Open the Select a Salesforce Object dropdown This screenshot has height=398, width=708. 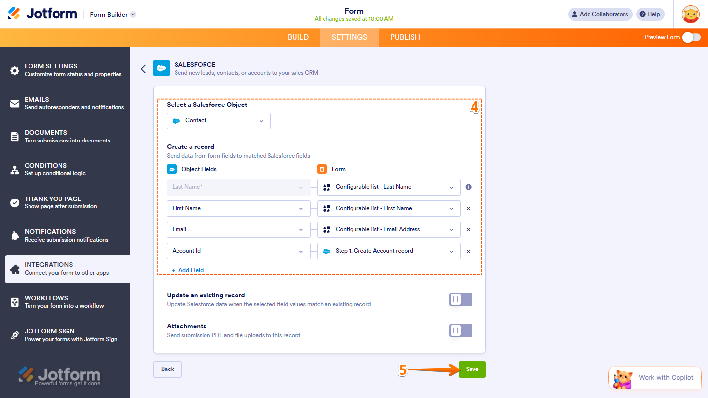[x=218, y=120]
